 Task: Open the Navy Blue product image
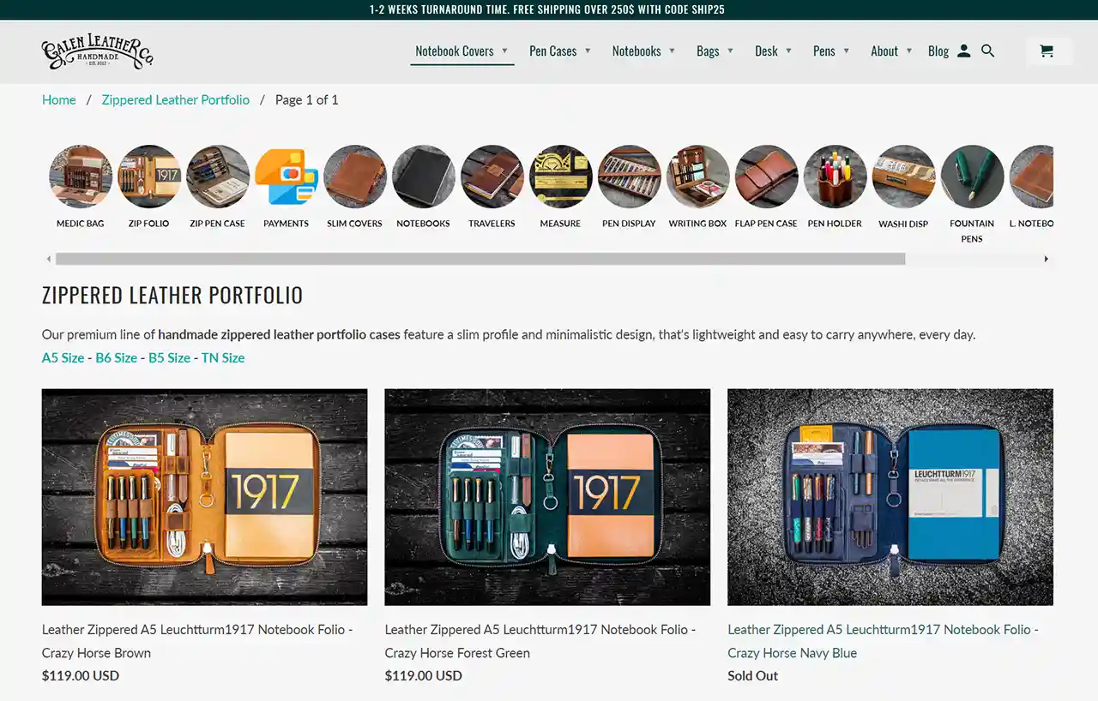890,497
